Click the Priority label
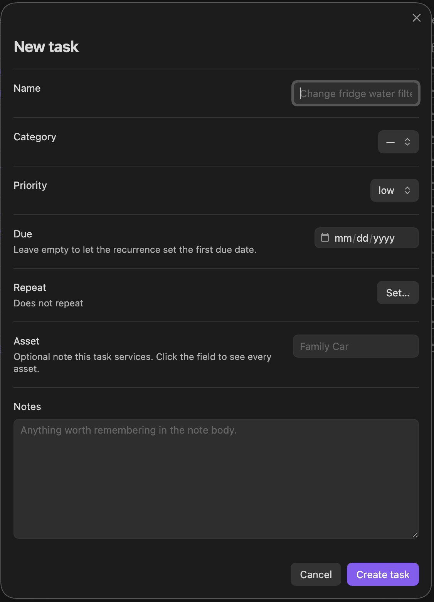Screen dimensions: 434x602 click(x=30, y=185)
